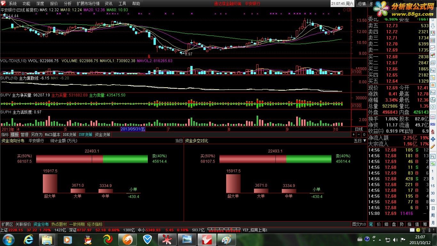Image resolution: width=437 pixels, height=246 pixels.
Task: Click the wavy oscillator chart icon
Action: 433,117
